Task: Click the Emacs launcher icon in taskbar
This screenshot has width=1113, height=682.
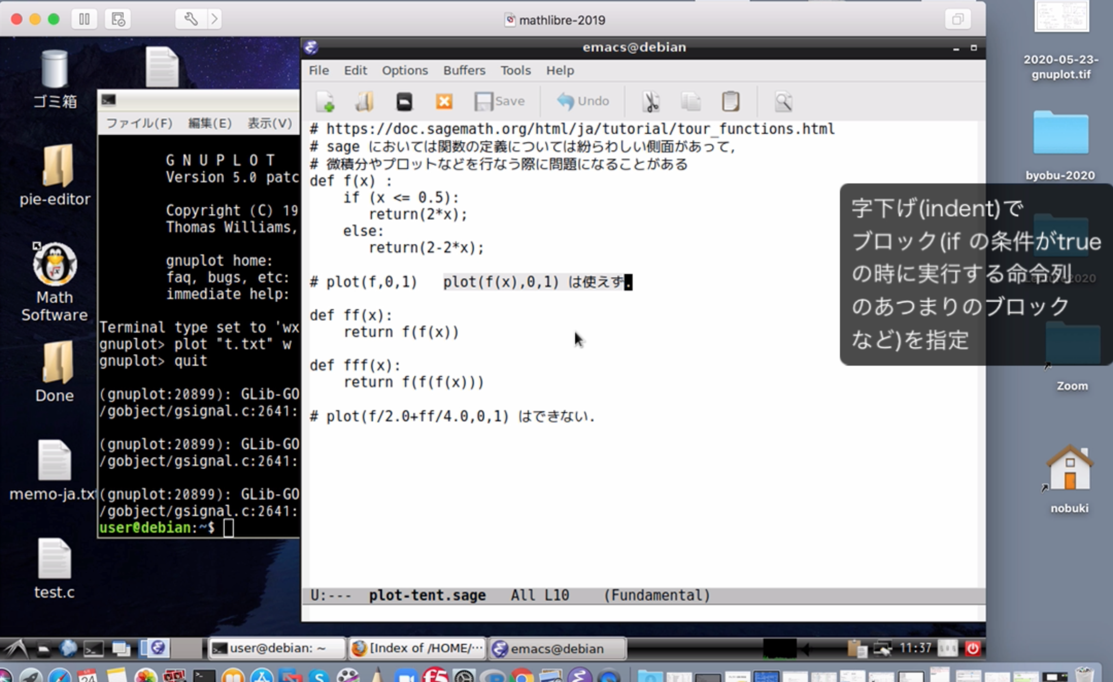Action: pos(157,647)
